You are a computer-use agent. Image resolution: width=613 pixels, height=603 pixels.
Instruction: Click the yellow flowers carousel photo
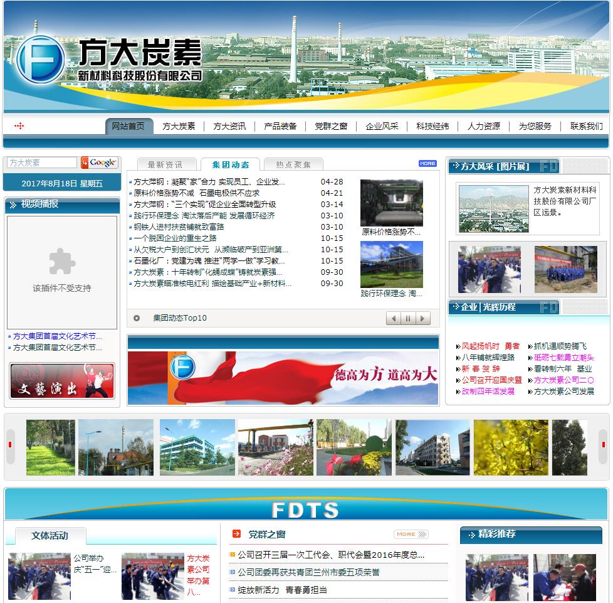pos(511,447)
